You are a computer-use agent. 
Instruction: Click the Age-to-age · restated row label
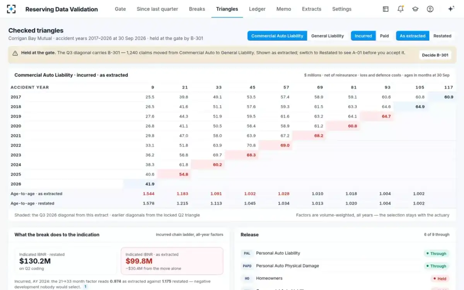point(32,203)
